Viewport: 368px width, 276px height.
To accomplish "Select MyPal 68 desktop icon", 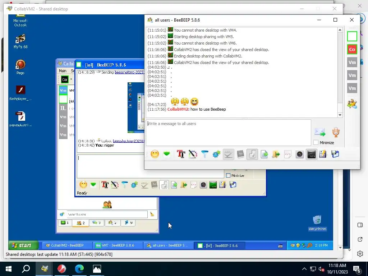I will coord(20,42).
